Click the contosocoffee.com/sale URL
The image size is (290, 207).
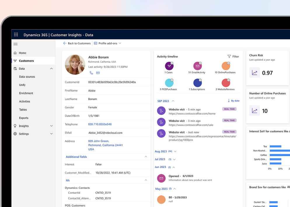[191, 125]
